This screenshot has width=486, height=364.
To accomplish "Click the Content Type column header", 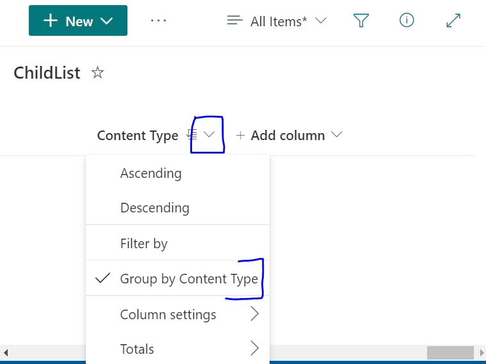I will pyautogui.click(x=138, y=135).
